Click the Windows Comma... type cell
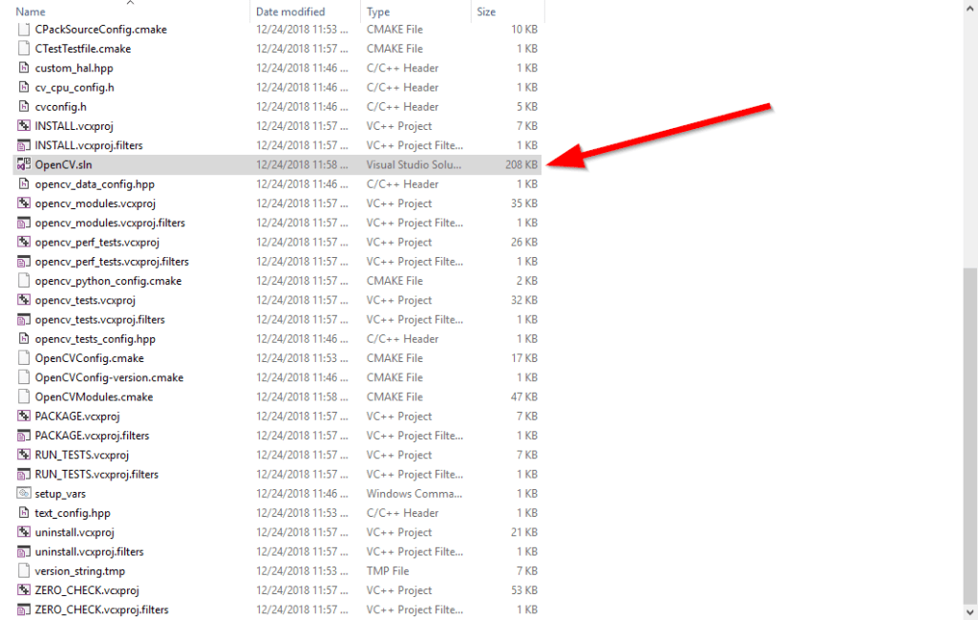Viewport: 978px width, 620px height. [415, 493]
